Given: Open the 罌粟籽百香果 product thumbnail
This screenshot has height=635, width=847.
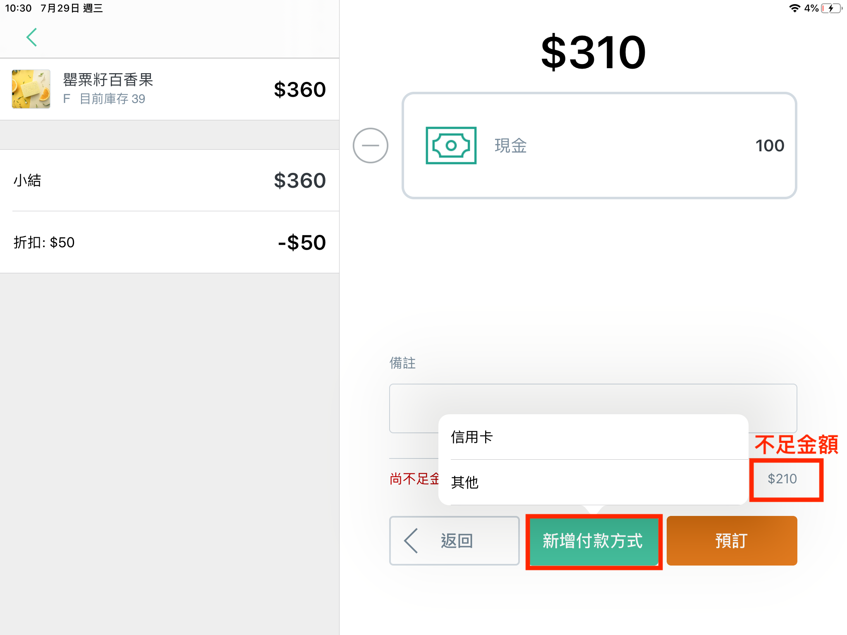Looking at the screenshot, I should click(31, 89).
